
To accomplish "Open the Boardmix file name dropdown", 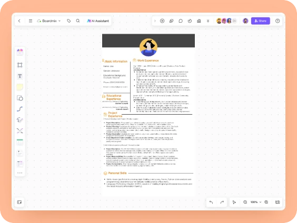I will (x=49, y=21).
